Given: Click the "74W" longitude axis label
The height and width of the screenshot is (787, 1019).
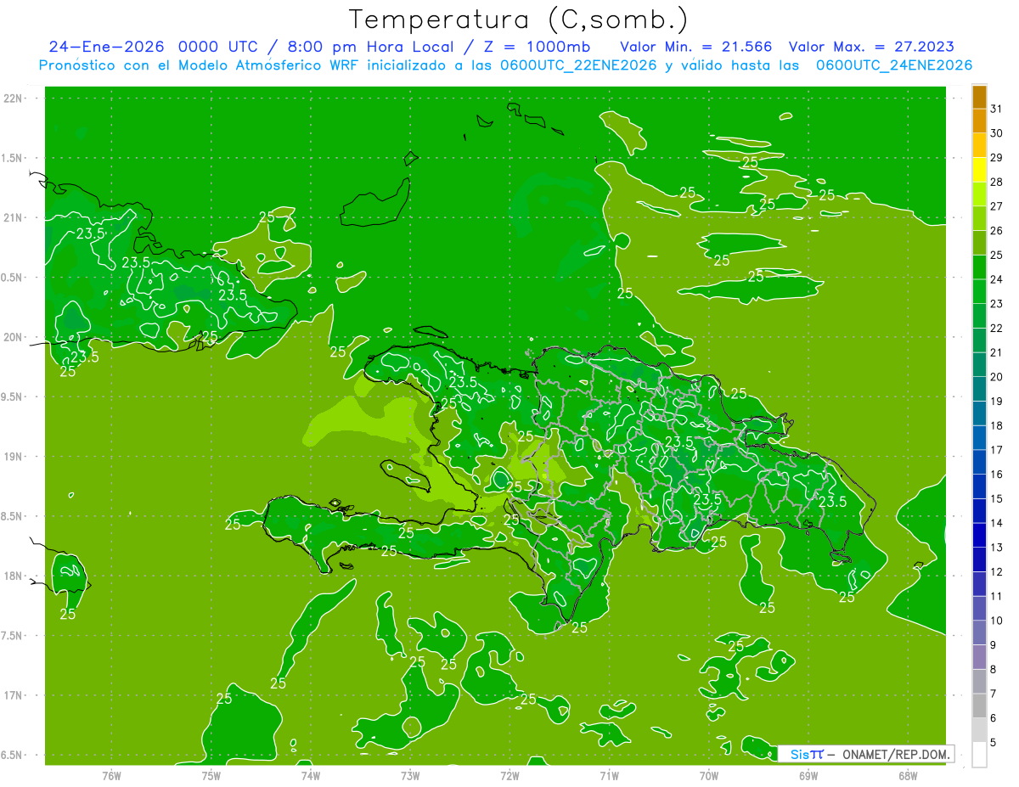Looking at the screenshot, I should pyautogui.click(x=310, y=776).
